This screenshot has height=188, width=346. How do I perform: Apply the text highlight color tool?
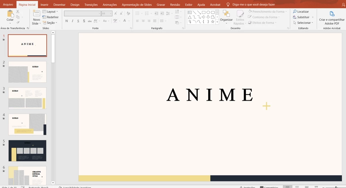(116, 21)
